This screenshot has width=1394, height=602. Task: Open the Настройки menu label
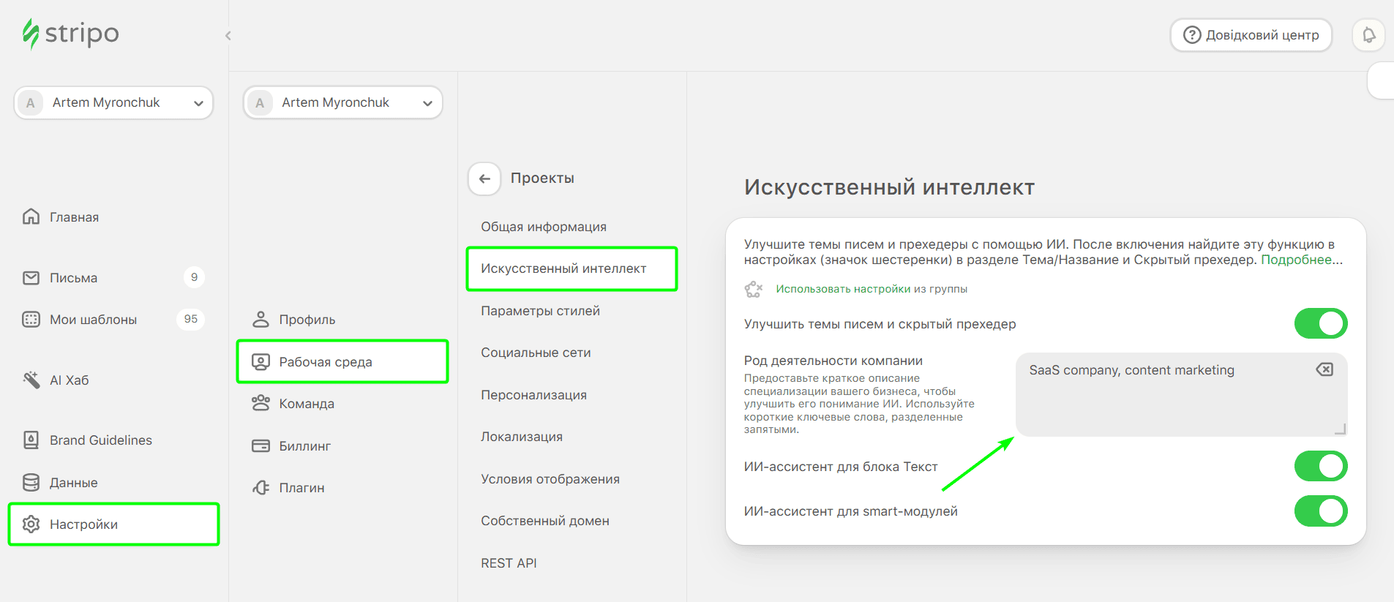point(83,524)
